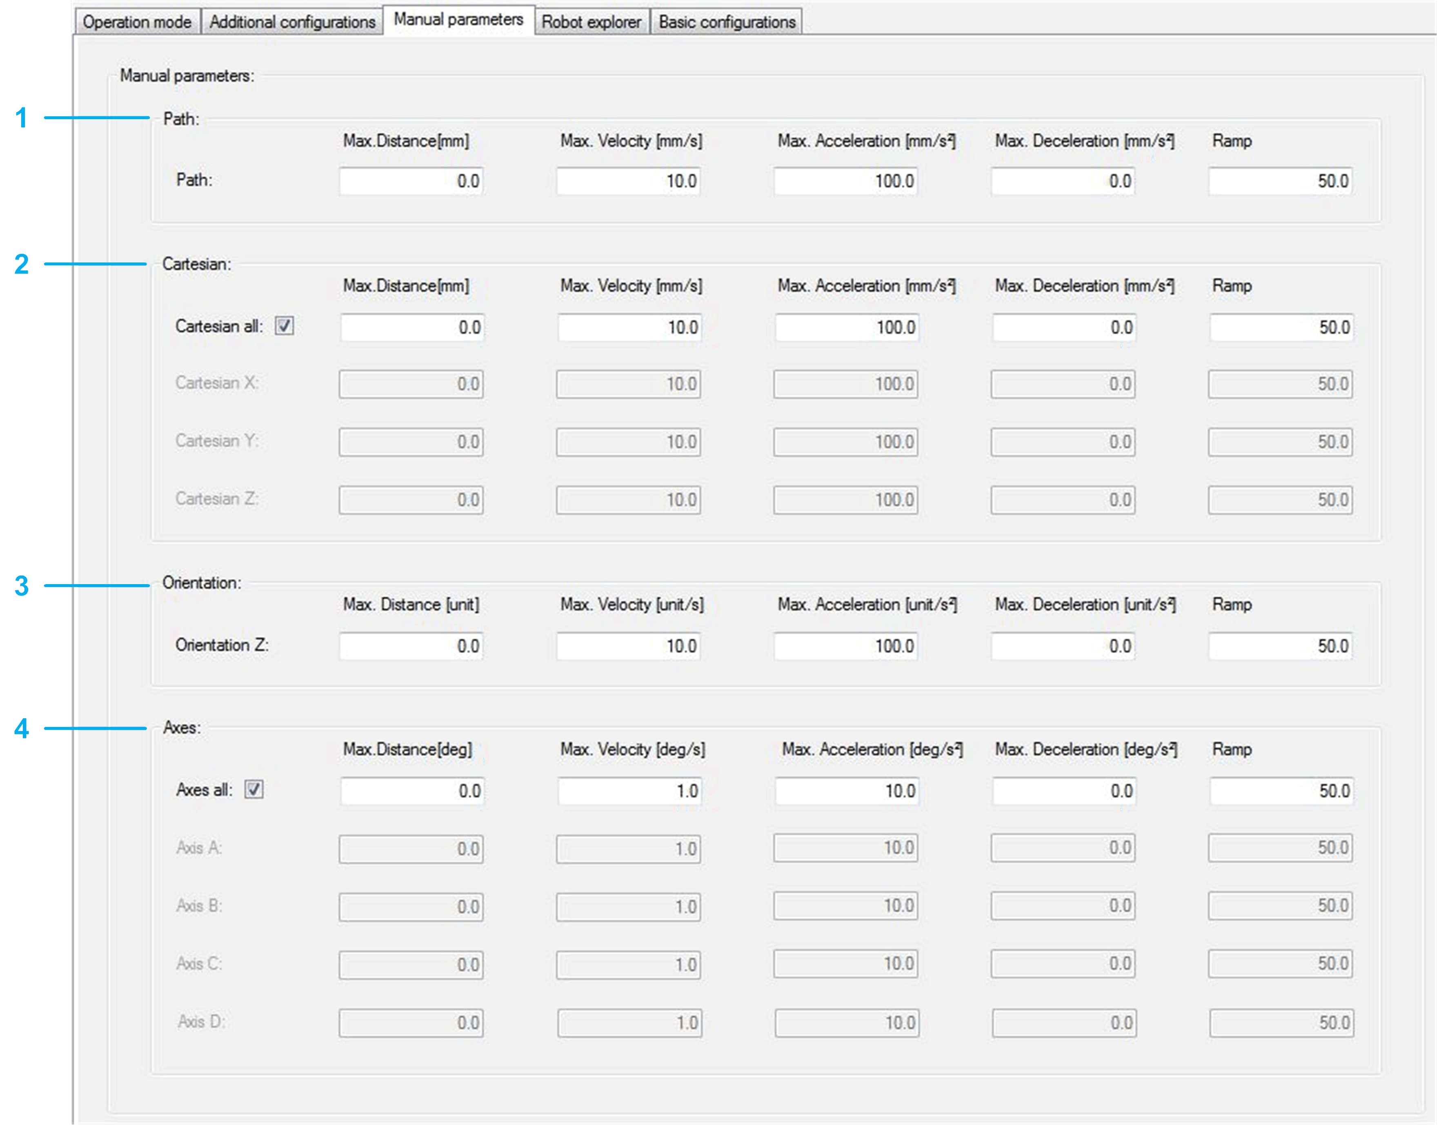This screenshot has height=1125, width=1439.
Task: Select the Path Ramp input field
Action: [1280, 181]
